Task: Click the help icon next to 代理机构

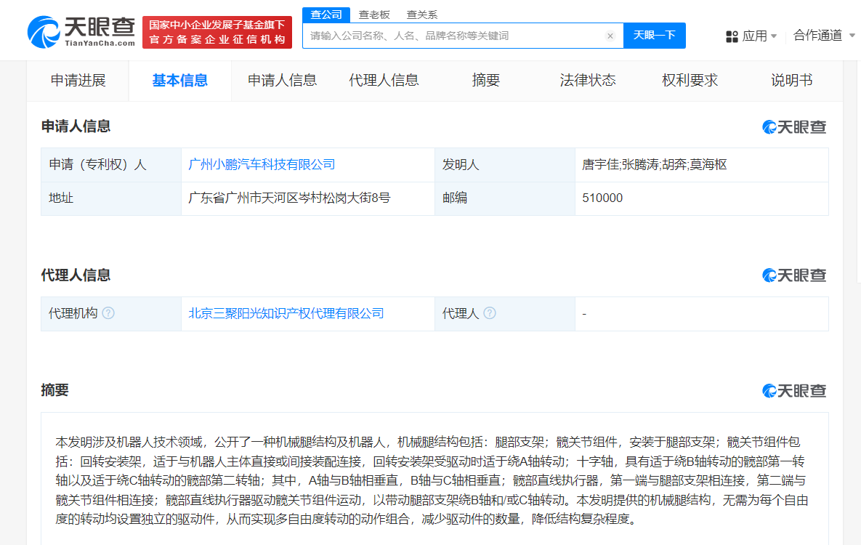Action: (x=108, y=313)
